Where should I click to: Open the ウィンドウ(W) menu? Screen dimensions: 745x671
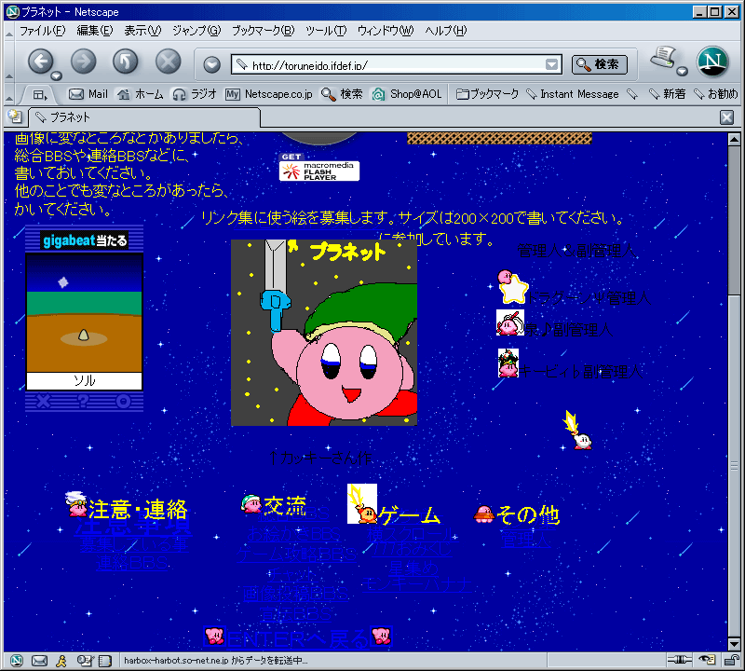click(386, 31)
